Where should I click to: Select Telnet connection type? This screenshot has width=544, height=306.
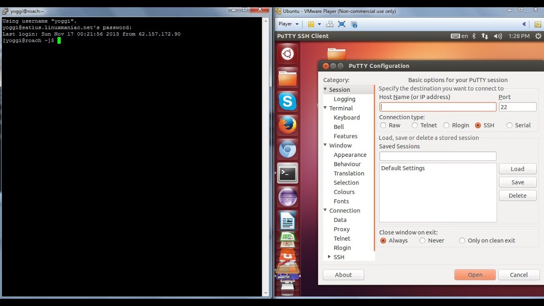[415, 125]
